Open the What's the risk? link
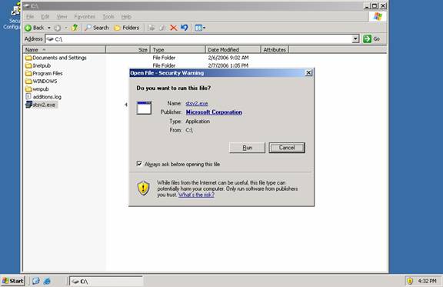 (x=196, y=195)
